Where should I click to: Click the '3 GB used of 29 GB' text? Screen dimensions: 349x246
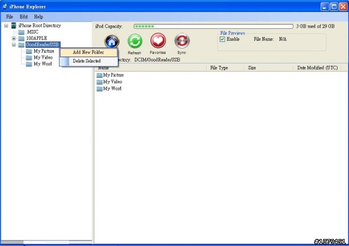(315, 26)
